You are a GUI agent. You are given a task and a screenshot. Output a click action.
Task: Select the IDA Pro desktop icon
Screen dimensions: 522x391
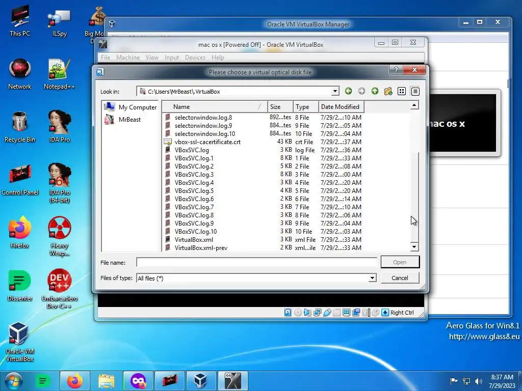[59, 126]
